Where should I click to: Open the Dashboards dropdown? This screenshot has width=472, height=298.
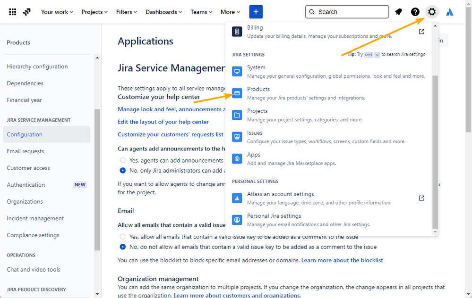(x=164, y=12)
